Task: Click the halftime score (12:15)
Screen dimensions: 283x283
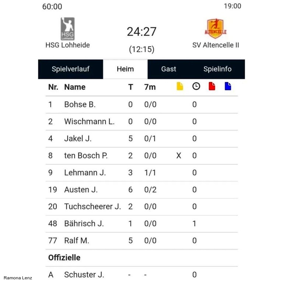Action: [x=141, y=49]
